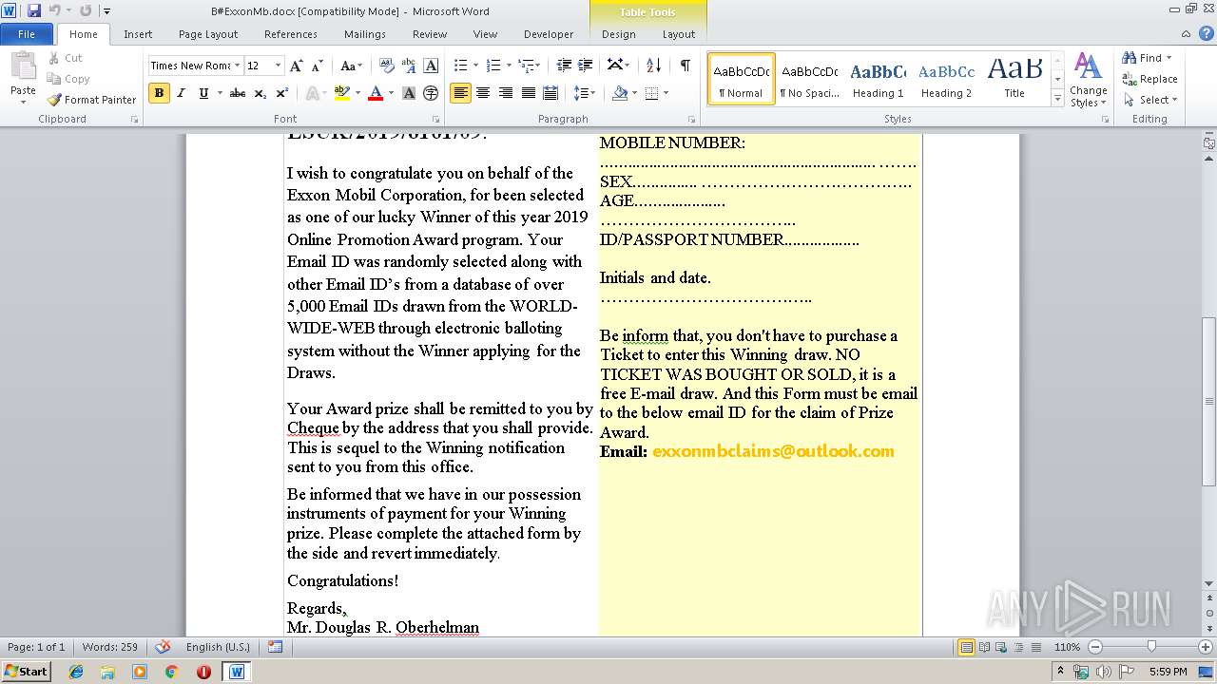Open Numbering list dropdown
1217x684 pixels.
click(x=508, y=66)
